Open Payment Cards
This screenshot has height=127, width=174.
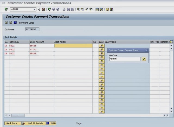coord(27,23)
